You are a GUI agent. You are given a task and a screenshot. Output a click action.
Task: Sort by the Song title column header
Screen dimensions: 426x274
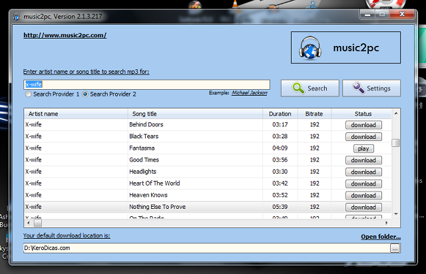click(x=195, y=114)
